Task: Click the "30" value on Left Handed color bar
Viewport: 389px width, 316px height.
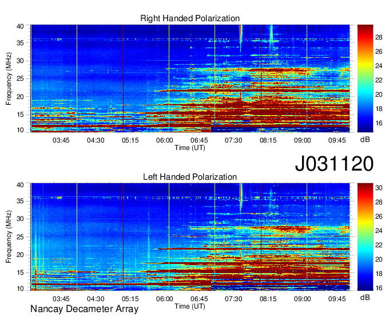Action: point(379,188)
